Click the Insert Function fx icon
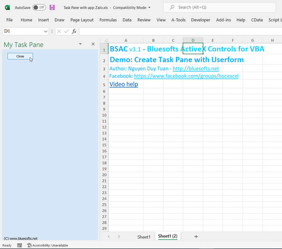 [x=74, y=31]
